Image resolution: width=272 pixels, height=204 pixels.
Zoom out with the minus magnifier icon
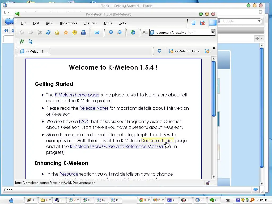tap(119, 32)
